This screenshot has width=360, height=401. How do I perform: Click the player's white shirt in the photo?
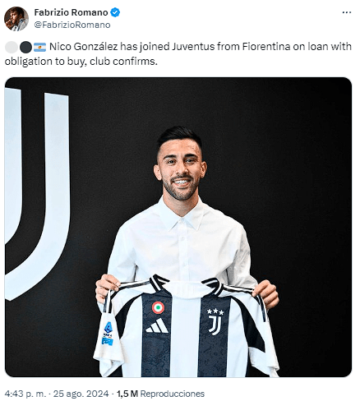pyautogui.click(x=181, y=247)
